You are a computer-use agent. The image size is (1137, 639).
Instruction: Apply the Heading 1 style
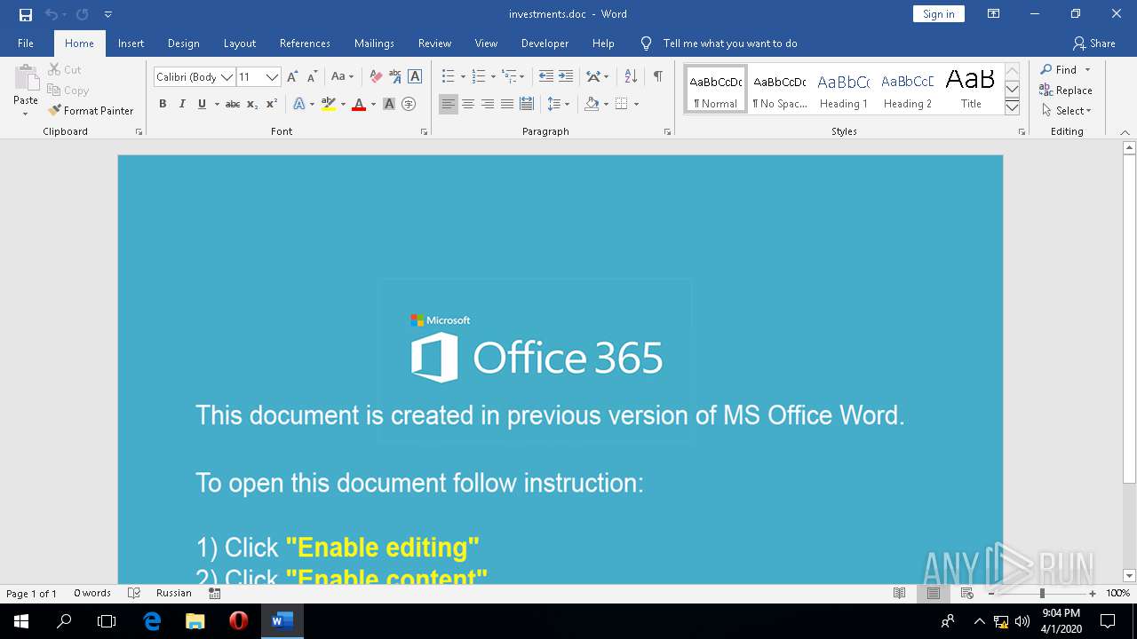tap(844, 90)
